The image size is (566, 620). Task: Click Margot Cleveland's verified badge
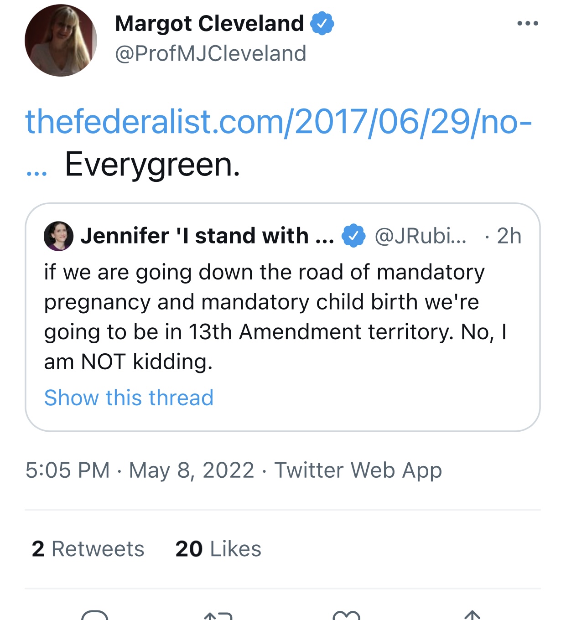(322, 24)
